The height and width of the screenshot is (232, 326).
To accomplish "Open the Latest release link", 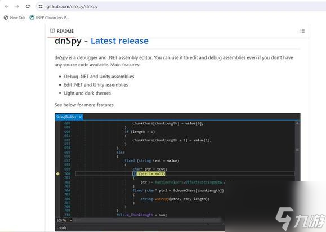I will click(119, 41).
